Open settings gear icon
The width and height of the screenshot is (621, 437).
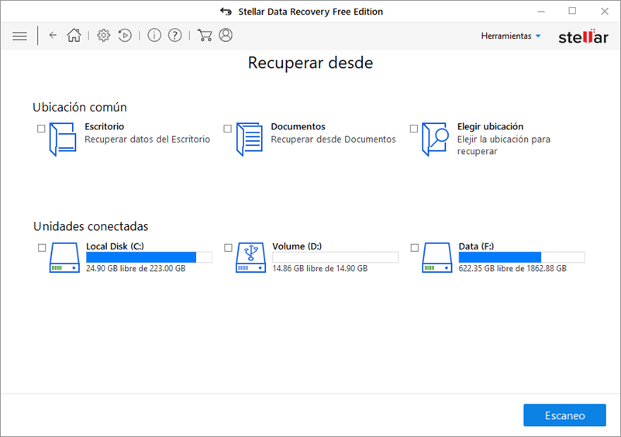[103, 35]
